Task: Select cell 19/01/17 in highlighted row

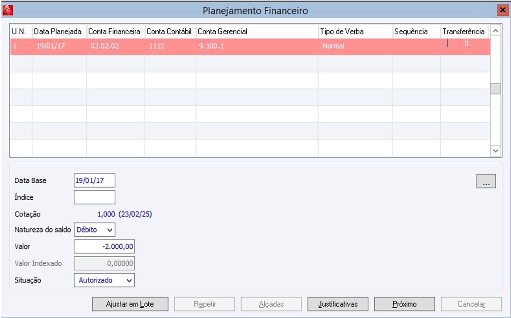Action: tap(59, 46)
